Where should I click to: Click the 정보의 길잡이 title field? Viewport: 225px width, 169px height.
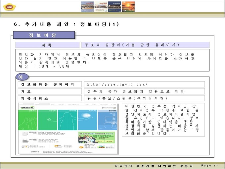(145, 45)
